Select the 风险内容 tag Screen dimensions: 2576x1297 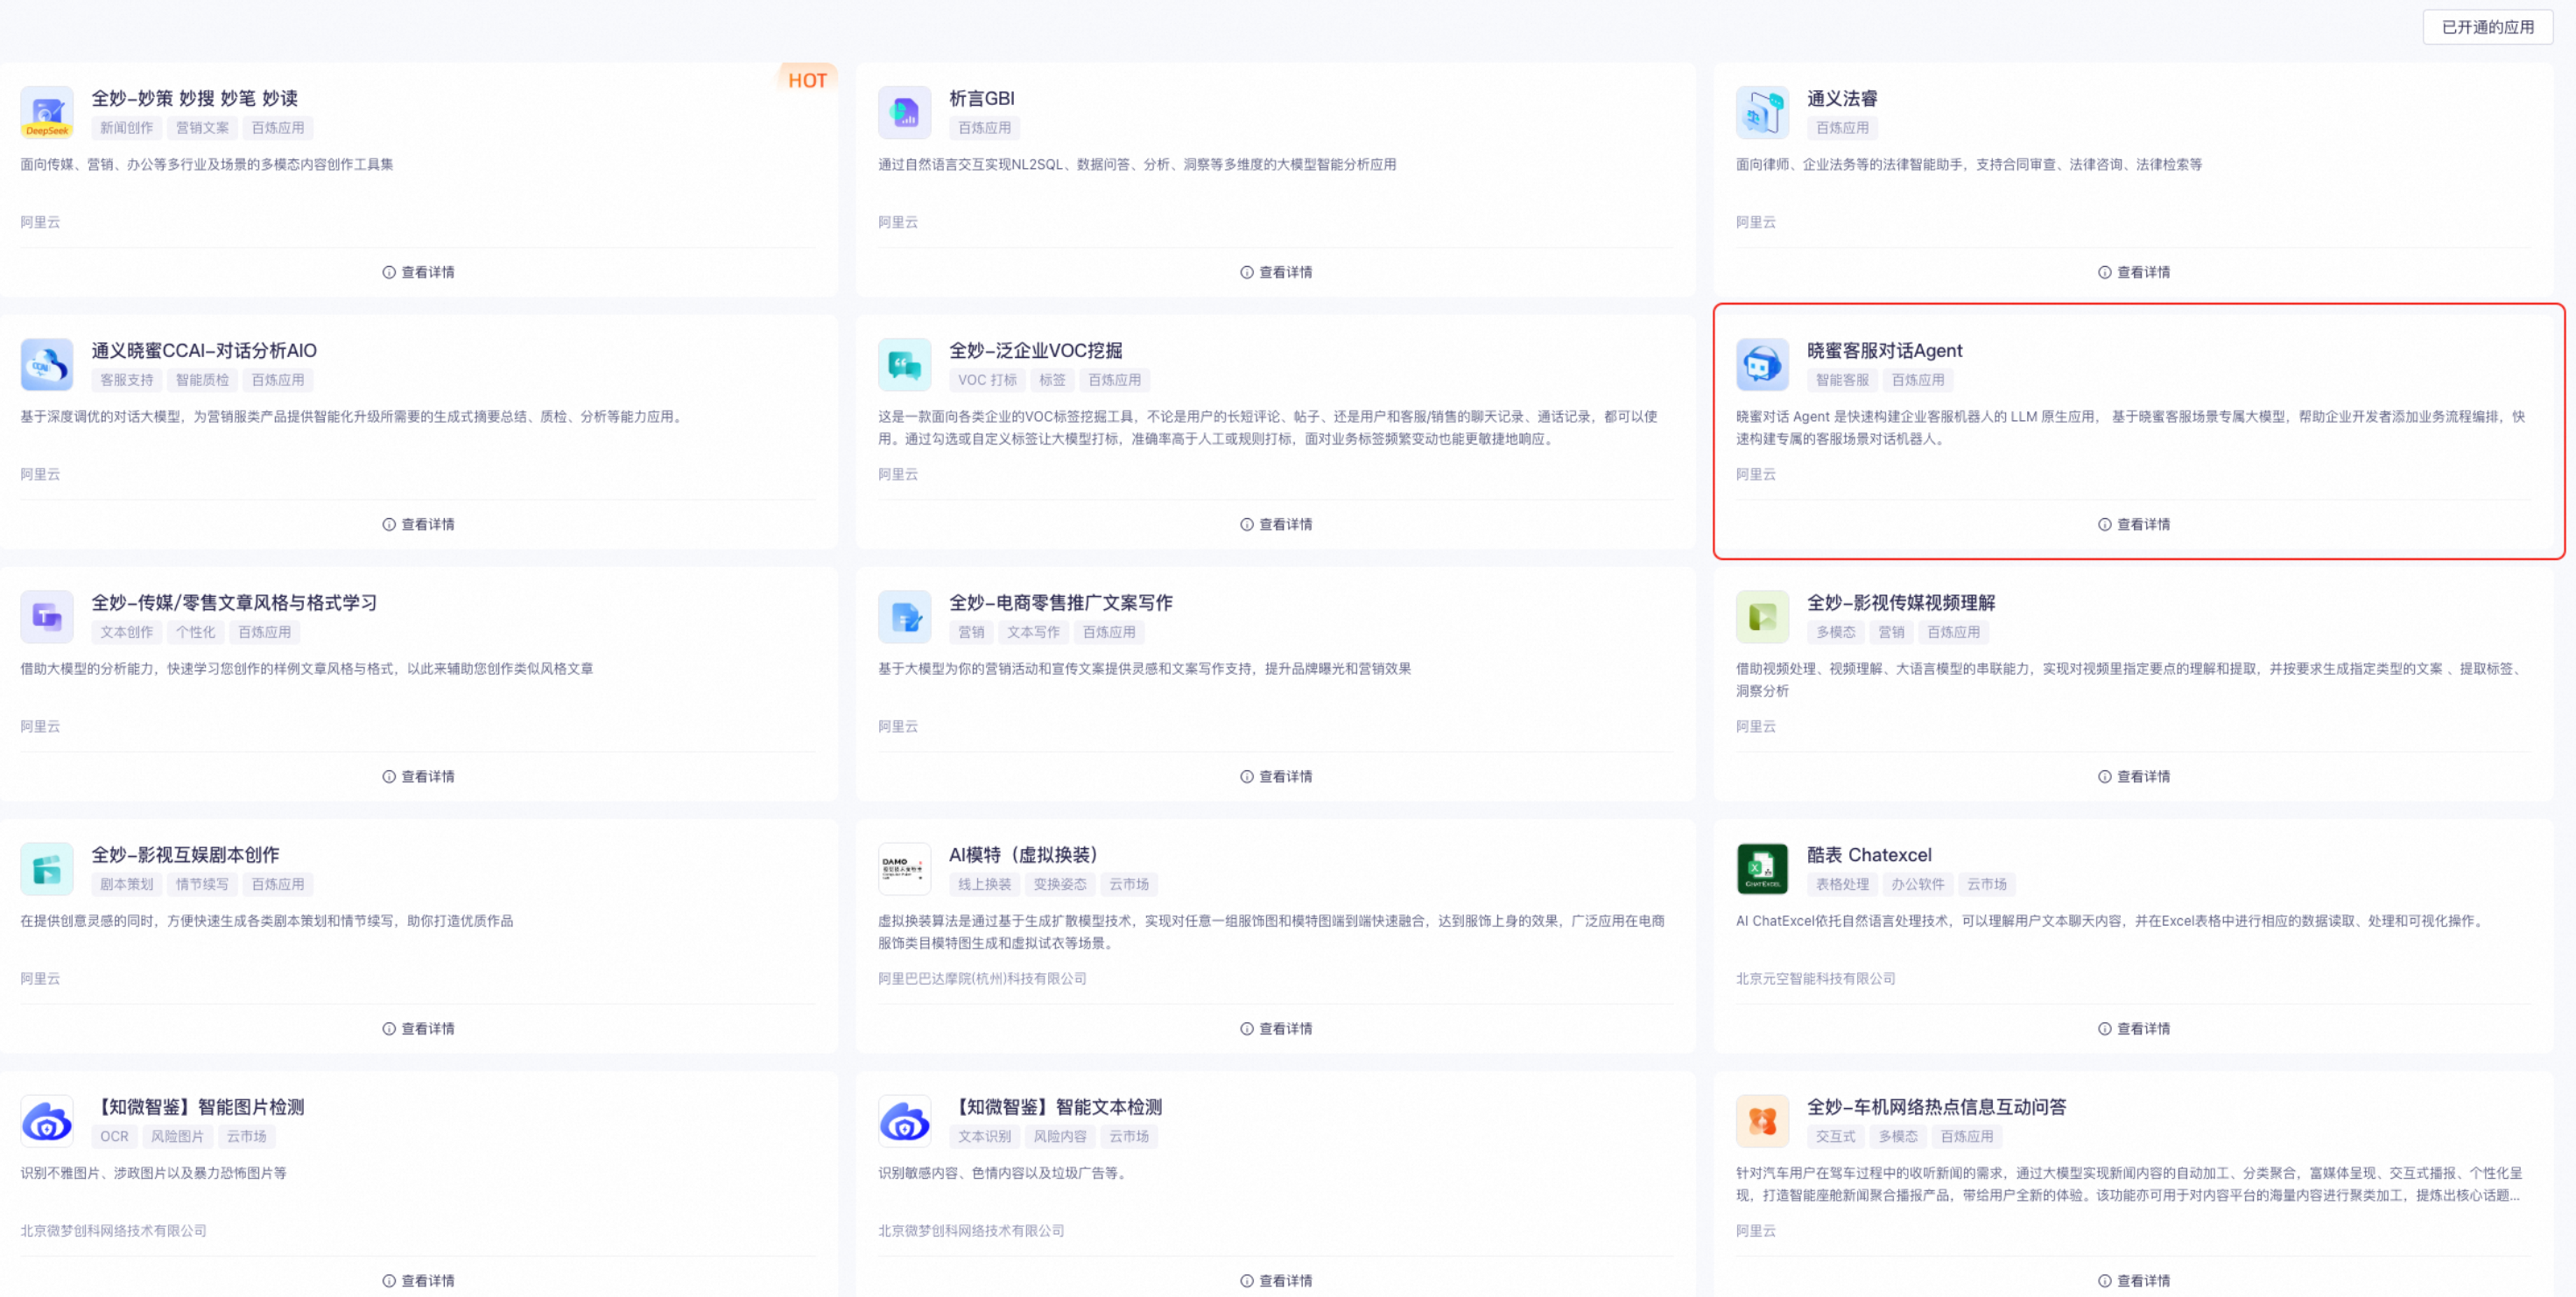tap(1060, 1136)
